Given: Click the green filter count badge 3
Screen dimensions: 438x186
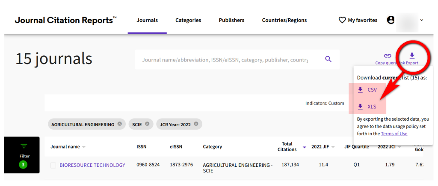Looking at the screenshot, I should click(23, 165).
